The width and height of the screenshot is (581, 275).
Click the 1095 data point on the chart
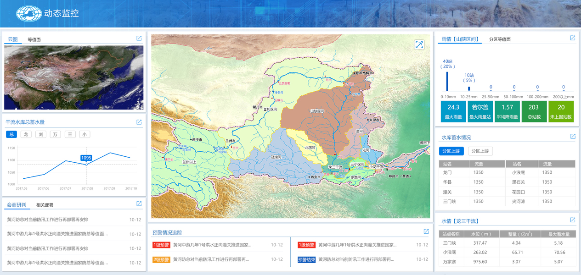coord(86,164)
